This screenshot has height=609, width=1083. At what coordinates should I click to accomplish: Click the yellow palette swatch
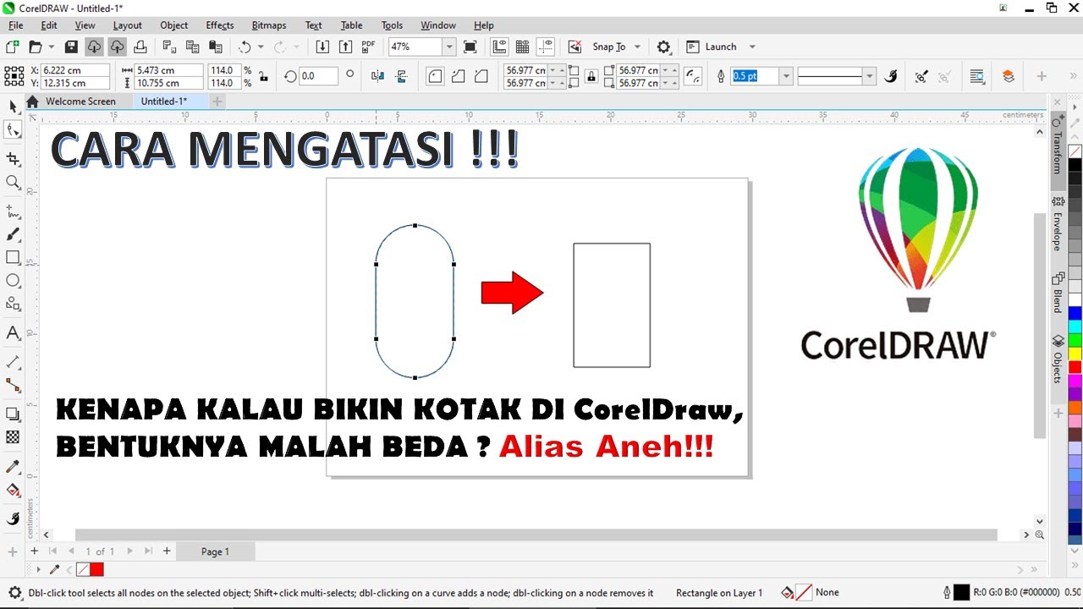(x=1075, y=354)
